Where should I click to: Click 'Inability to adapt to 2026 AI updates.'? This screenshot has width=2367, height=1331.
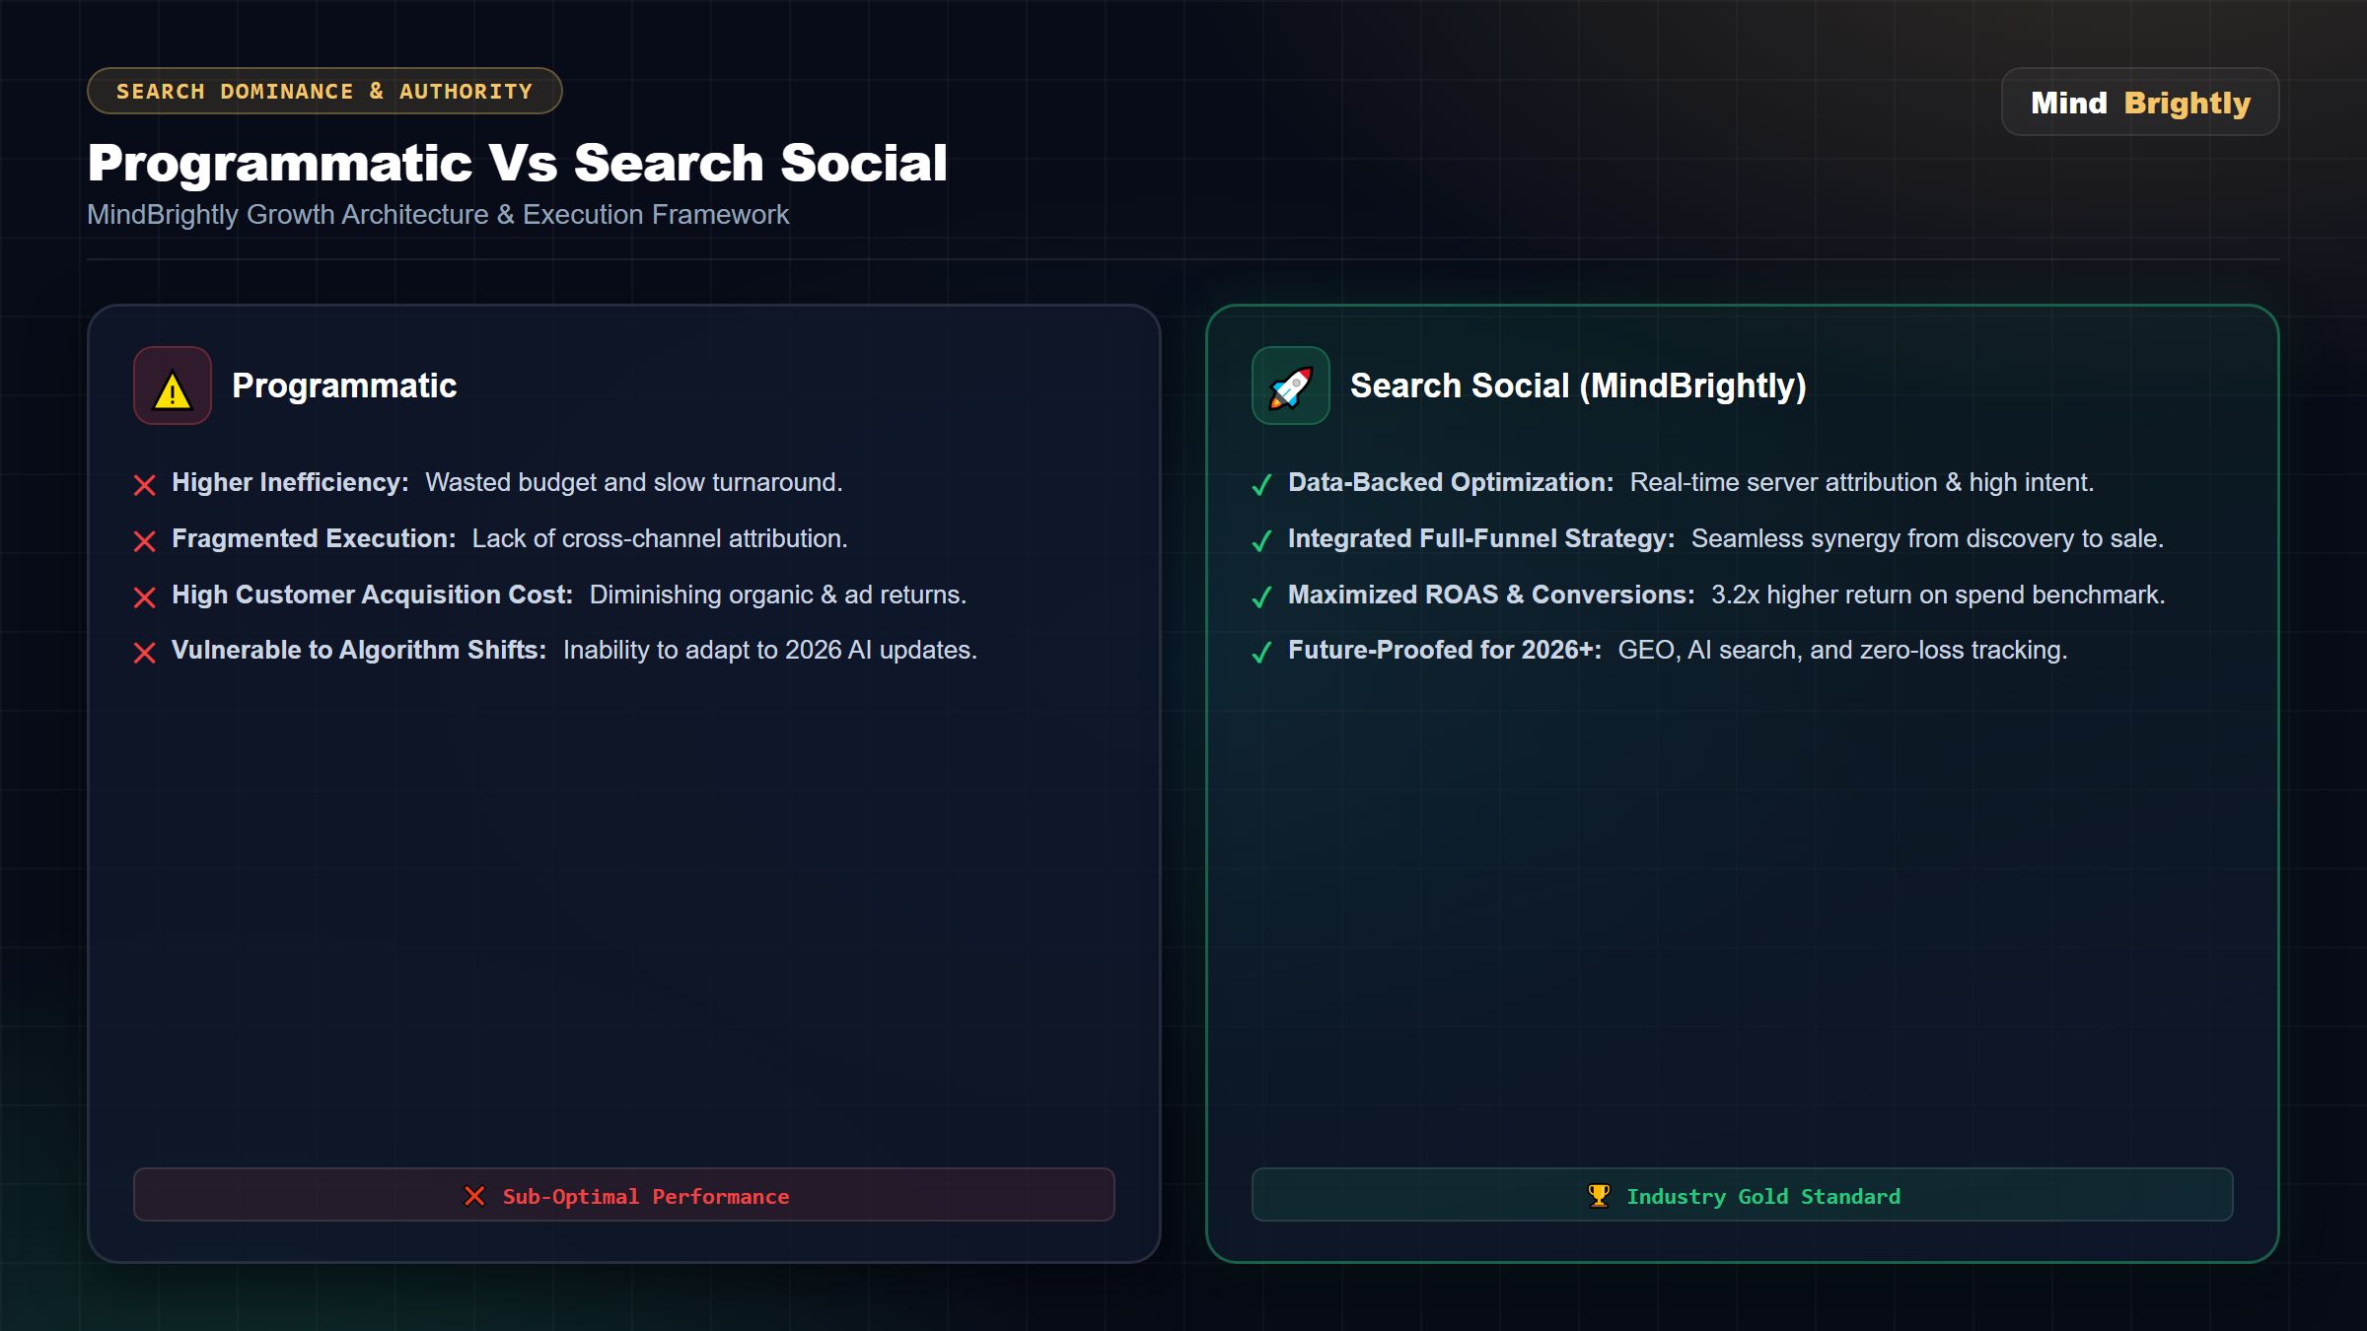[x=770, y=650]
